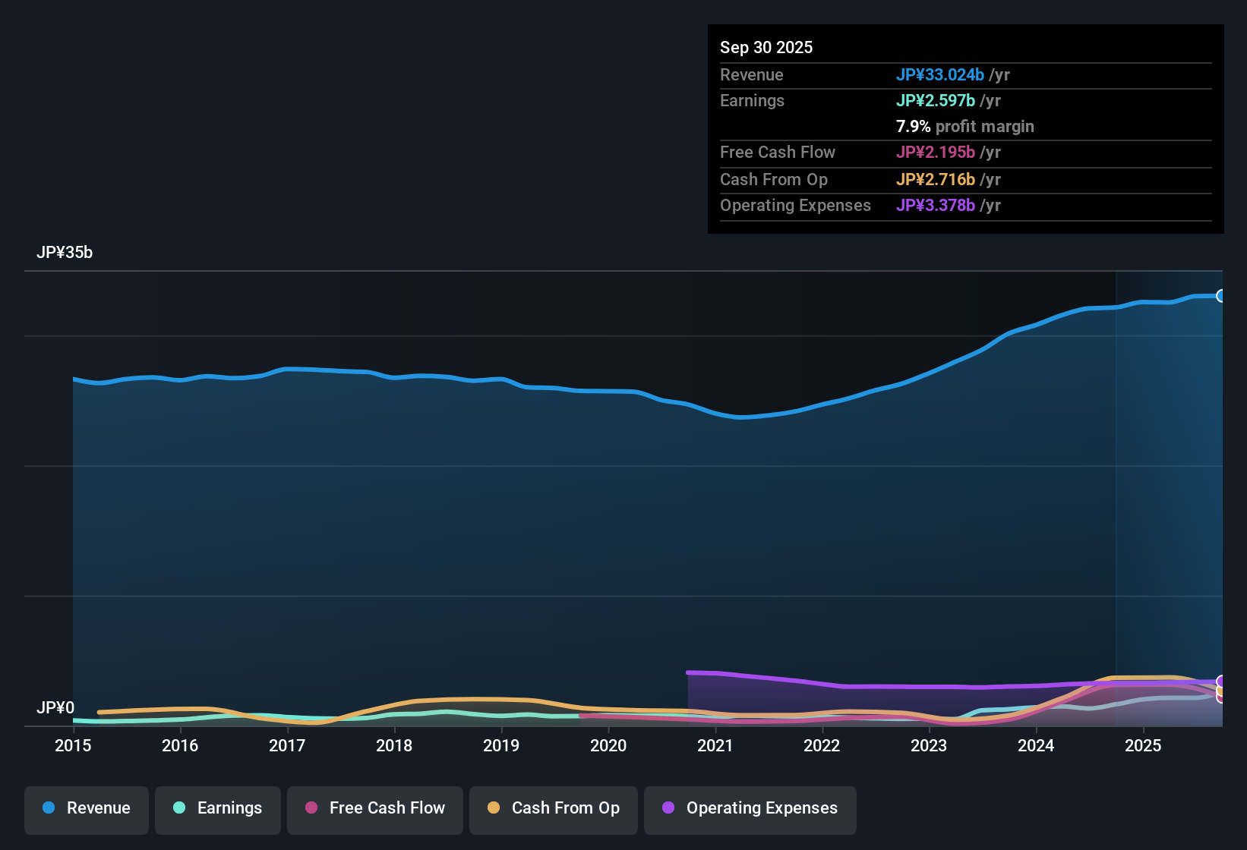1247x850 pixels.
Task: Select the blue Revenue dot icon
Action: point(49,808)
